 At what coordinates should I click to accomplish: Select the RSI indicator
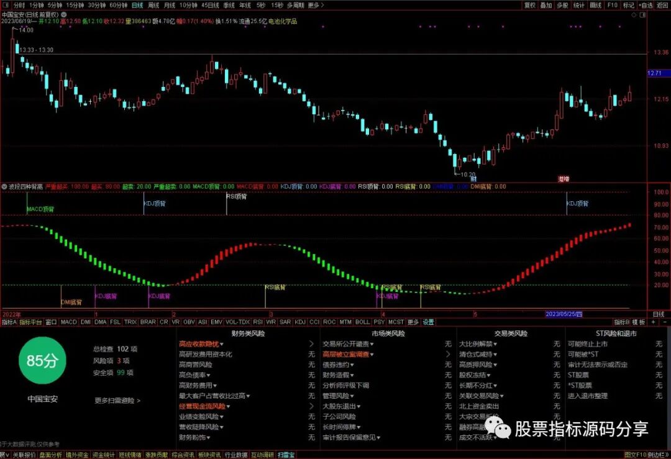click(258, 322)
